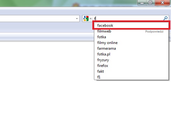
Task: Pick the fotka suggestion
Action: pyautogui.click(x=131, y=37)
